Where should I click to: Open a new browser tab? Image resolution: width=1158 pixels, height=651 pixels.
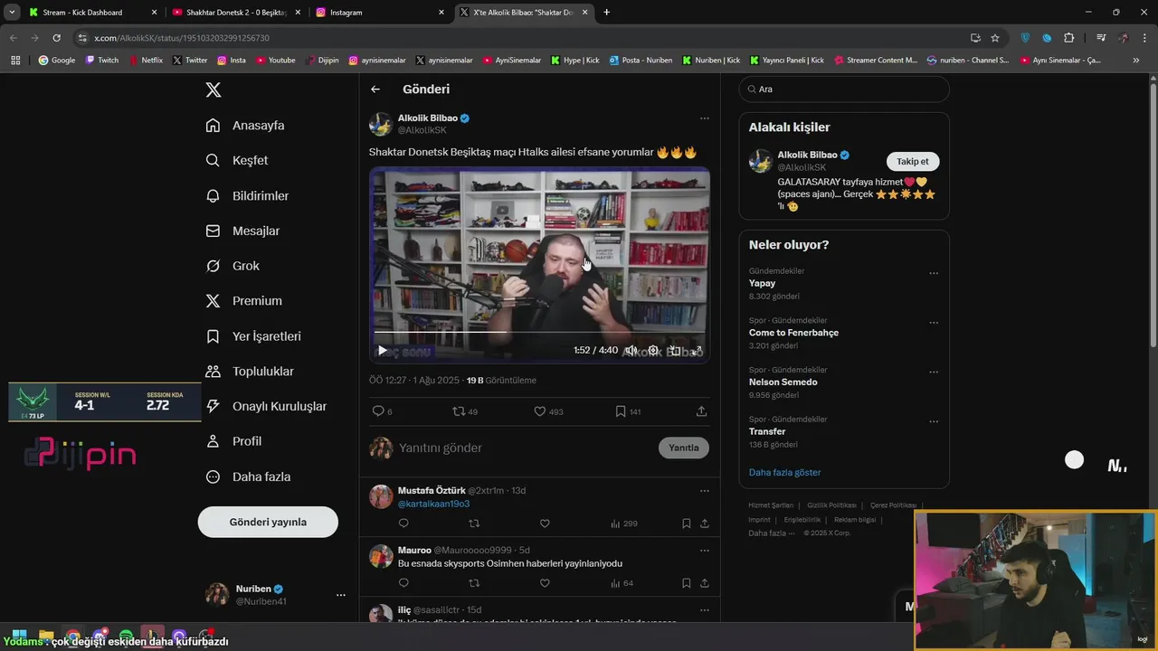[606, 13]
